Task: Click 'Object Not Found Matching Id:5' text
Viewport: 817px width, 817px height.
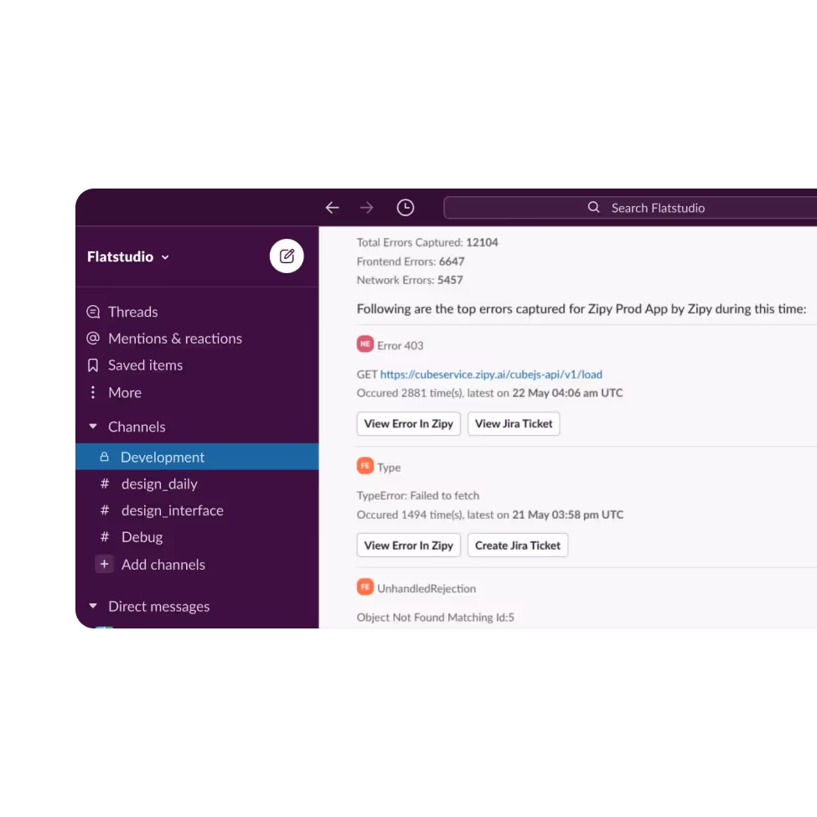Action: pos(435,618)
